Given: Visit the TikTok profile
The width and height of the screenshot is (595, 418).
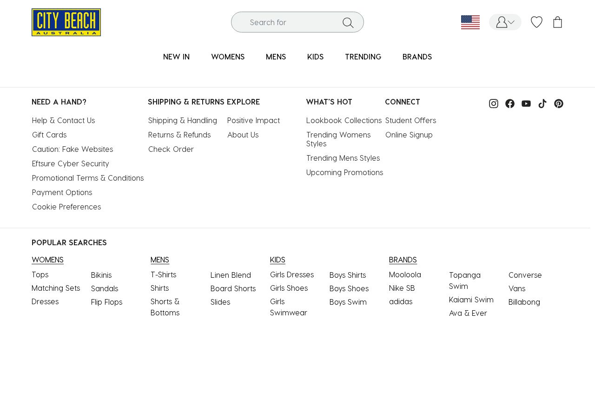Looking at the screenshot, I should click(x=542, y=104).
